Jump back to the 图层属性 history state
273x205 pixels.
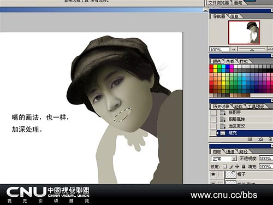(x=245, y=119)
